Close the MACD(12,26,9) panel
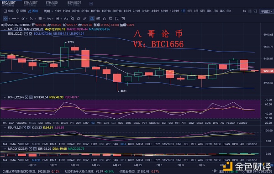274x174 pixels. 35,149
